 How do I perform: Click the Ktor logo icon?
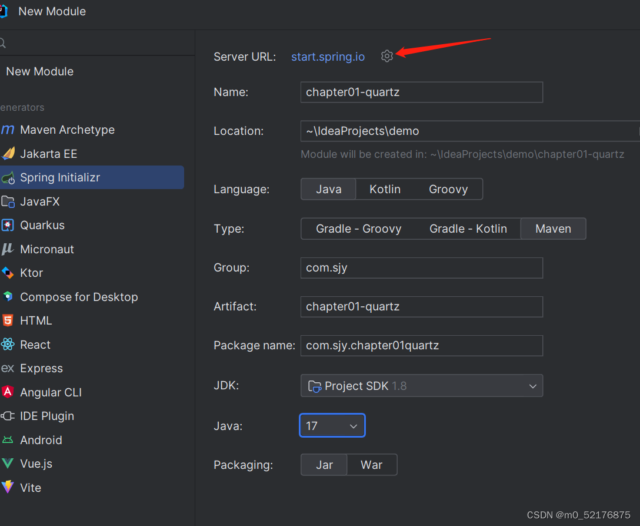tap(8, 273)
